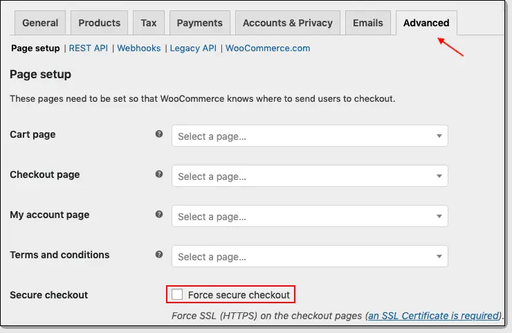Open the Legacy API section link
Viewport: 512px width, 333px height.
coord(193,48)
